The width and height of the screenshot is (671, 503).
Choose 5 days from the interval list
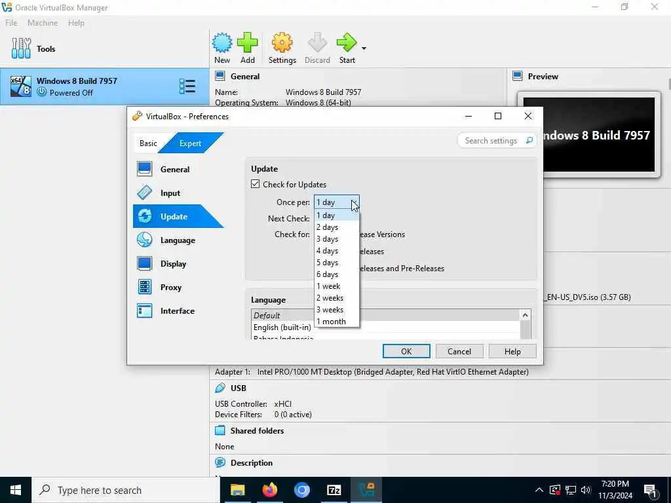point(337,262)
